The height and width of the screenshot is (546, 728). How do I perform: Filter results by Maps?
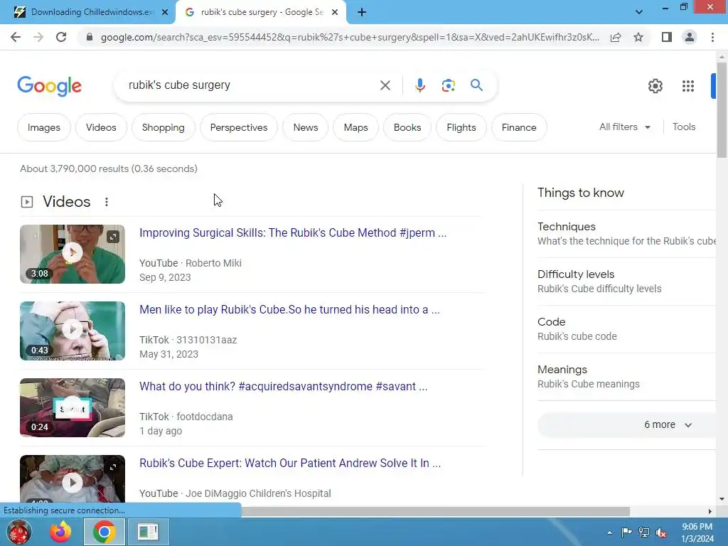click(x=355, y=127)
